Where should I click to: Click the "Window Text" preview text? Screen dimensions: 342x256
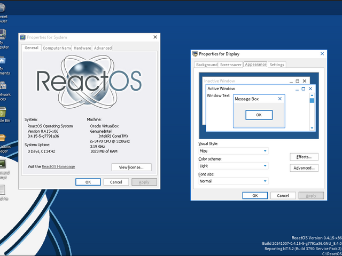[x=218, y=95]
